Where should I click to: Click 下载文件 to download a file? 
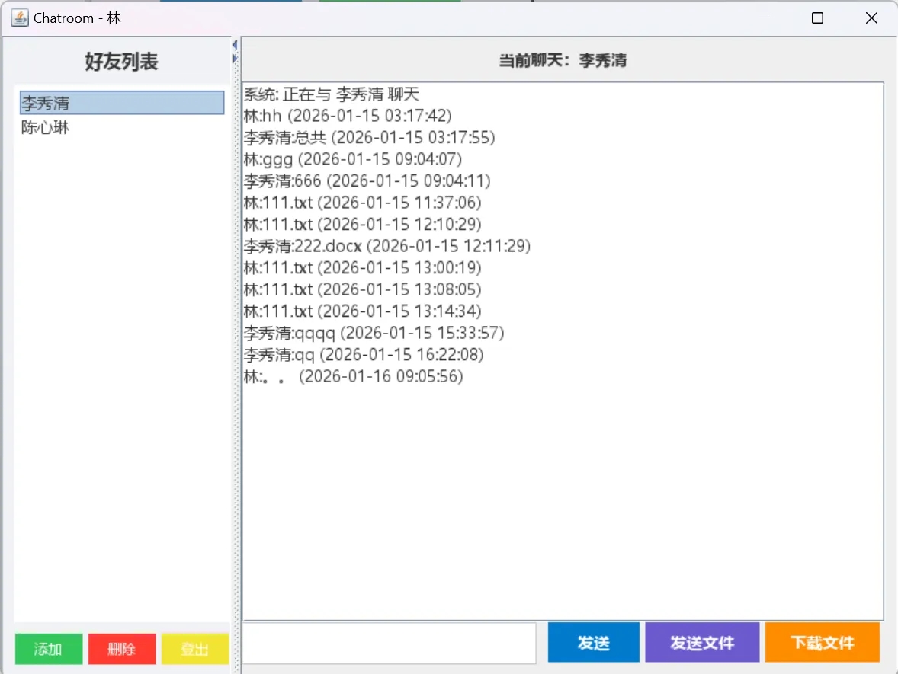coord(823,642)
